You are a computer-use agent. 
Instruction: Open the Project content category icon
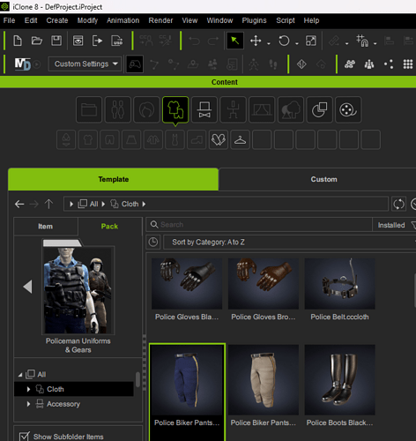89,109
